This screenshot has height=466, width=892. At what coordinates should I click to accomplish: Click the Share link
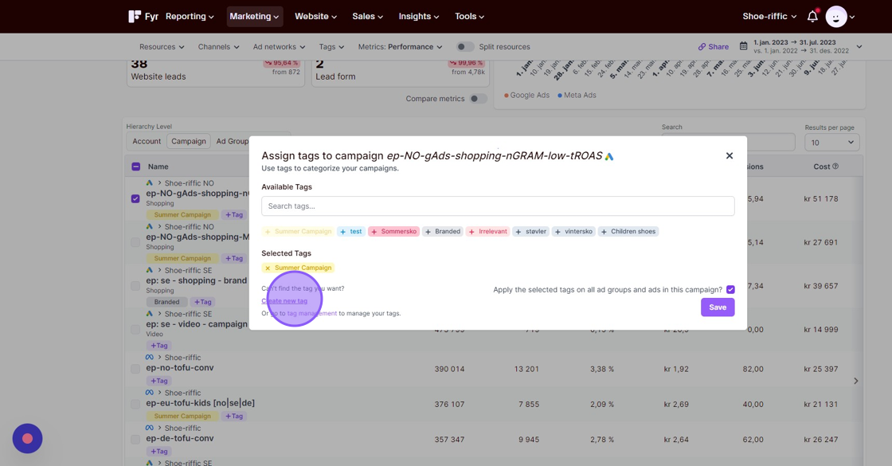714,47
